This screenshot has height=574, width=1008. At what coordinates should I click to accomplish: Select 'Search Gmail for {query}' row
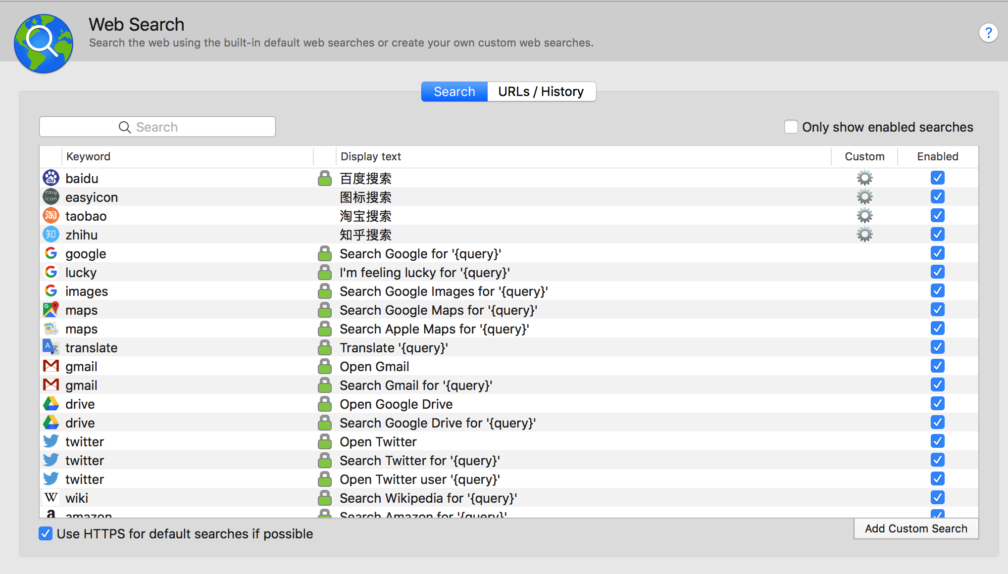click(508, 385)
